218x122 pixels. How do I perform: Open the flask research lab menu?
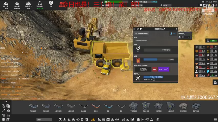click(x=152, y=120)
